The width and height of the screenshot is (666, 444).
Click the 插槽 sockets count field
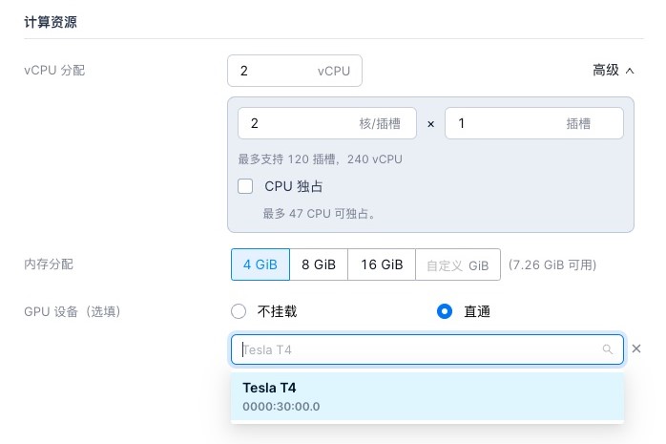click(x=534, y=123)
